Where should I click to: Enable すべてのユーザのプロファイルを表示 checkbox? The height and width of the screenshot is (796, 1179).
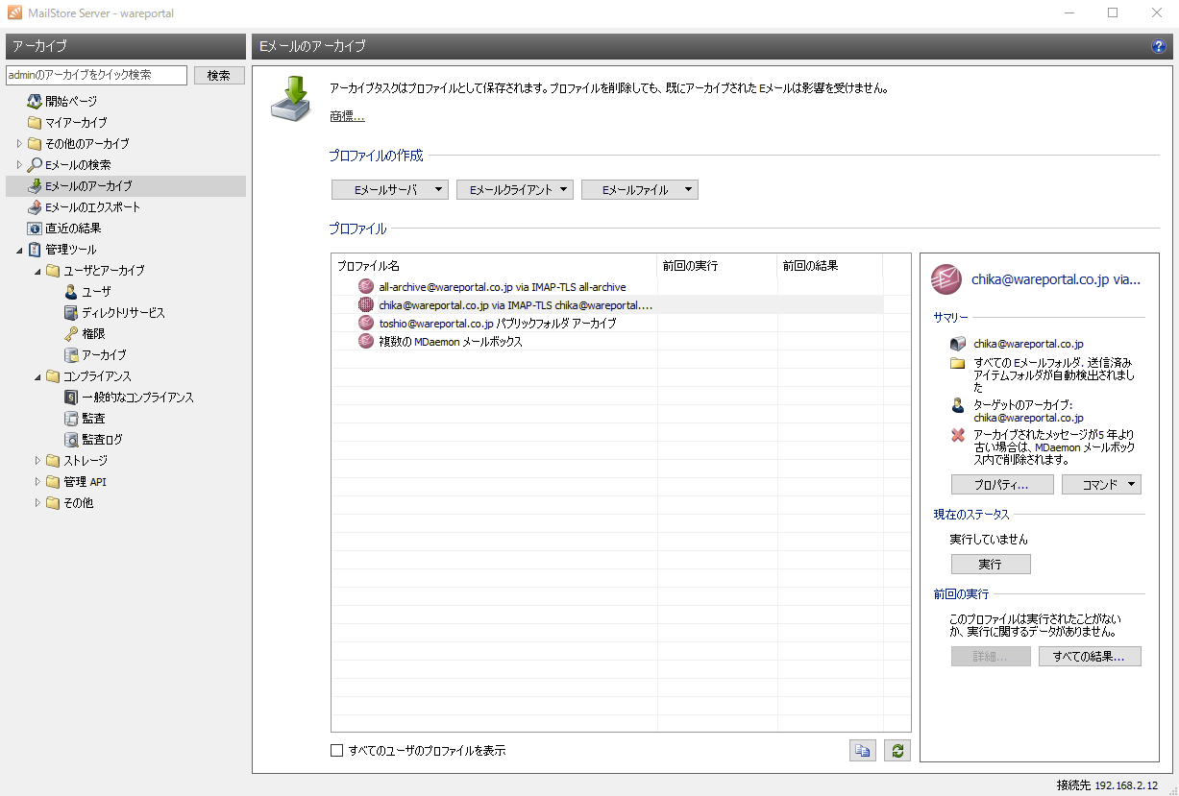pyautogui.click(x=337, y=751)
